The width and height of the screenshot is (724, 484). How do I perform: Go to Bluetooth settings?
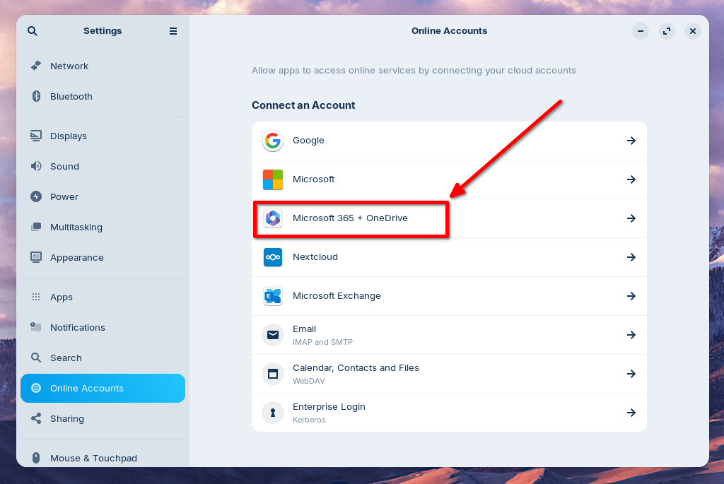click(x=103, y=96)
